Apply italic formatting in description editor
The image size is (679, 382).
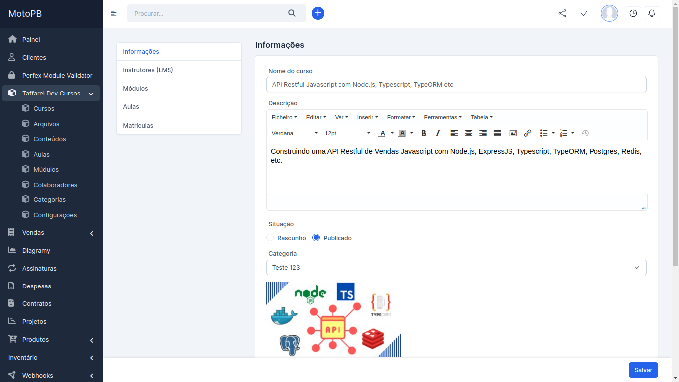(438, 133)
